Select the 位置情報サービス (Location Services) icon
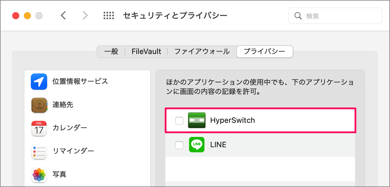Image resolution: width=390 pixels, height=187 pixels. click(x=39, y=82)
